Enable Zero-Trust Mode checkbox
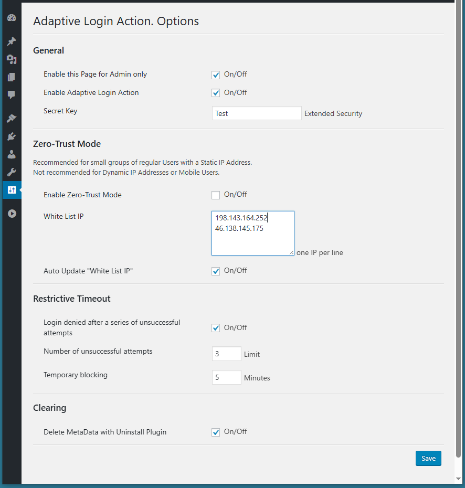Viewport: 465px width, 488px height. point(216,195)
